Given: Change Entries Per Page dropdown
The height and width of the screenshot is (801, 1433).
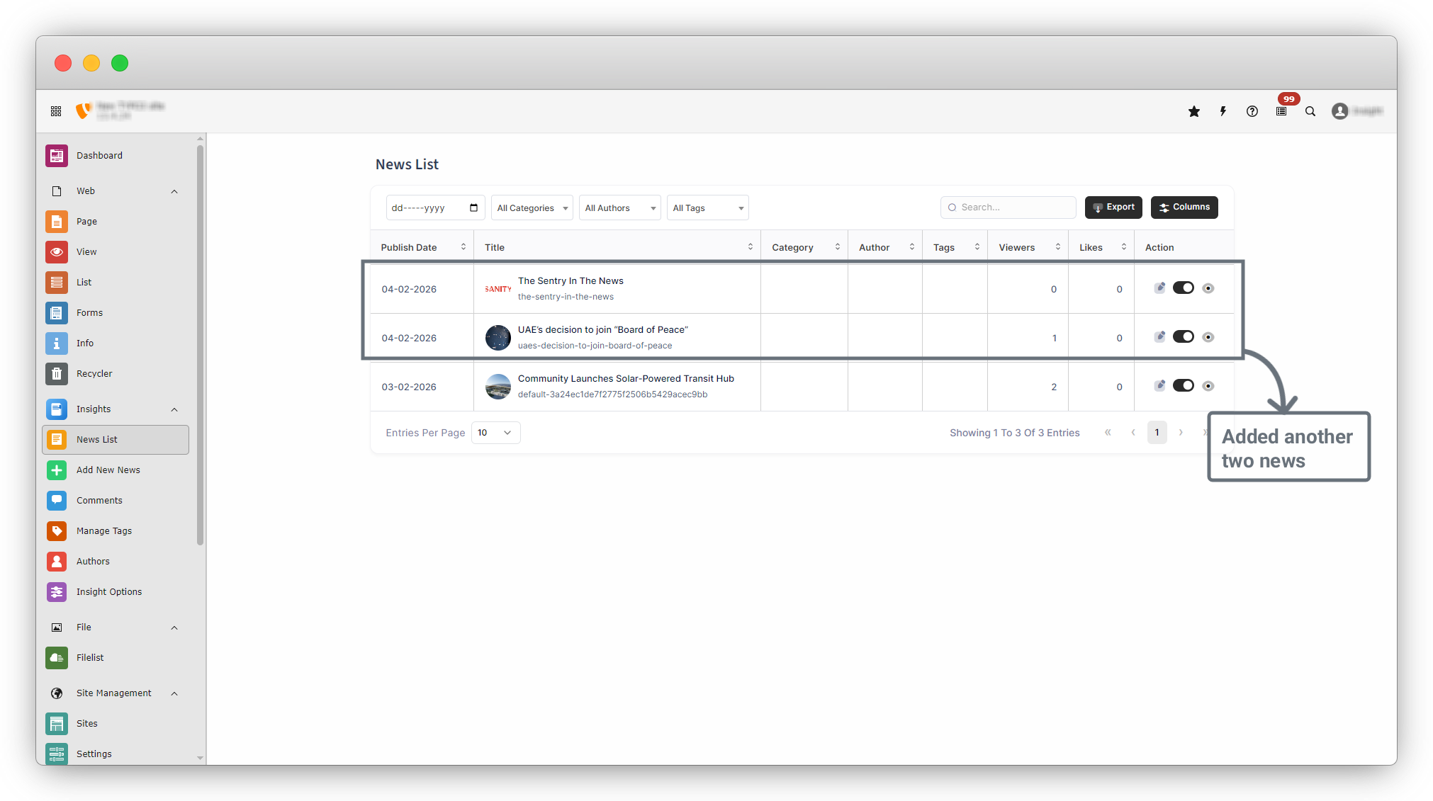Looking at the screenshot, I should 495,433.
